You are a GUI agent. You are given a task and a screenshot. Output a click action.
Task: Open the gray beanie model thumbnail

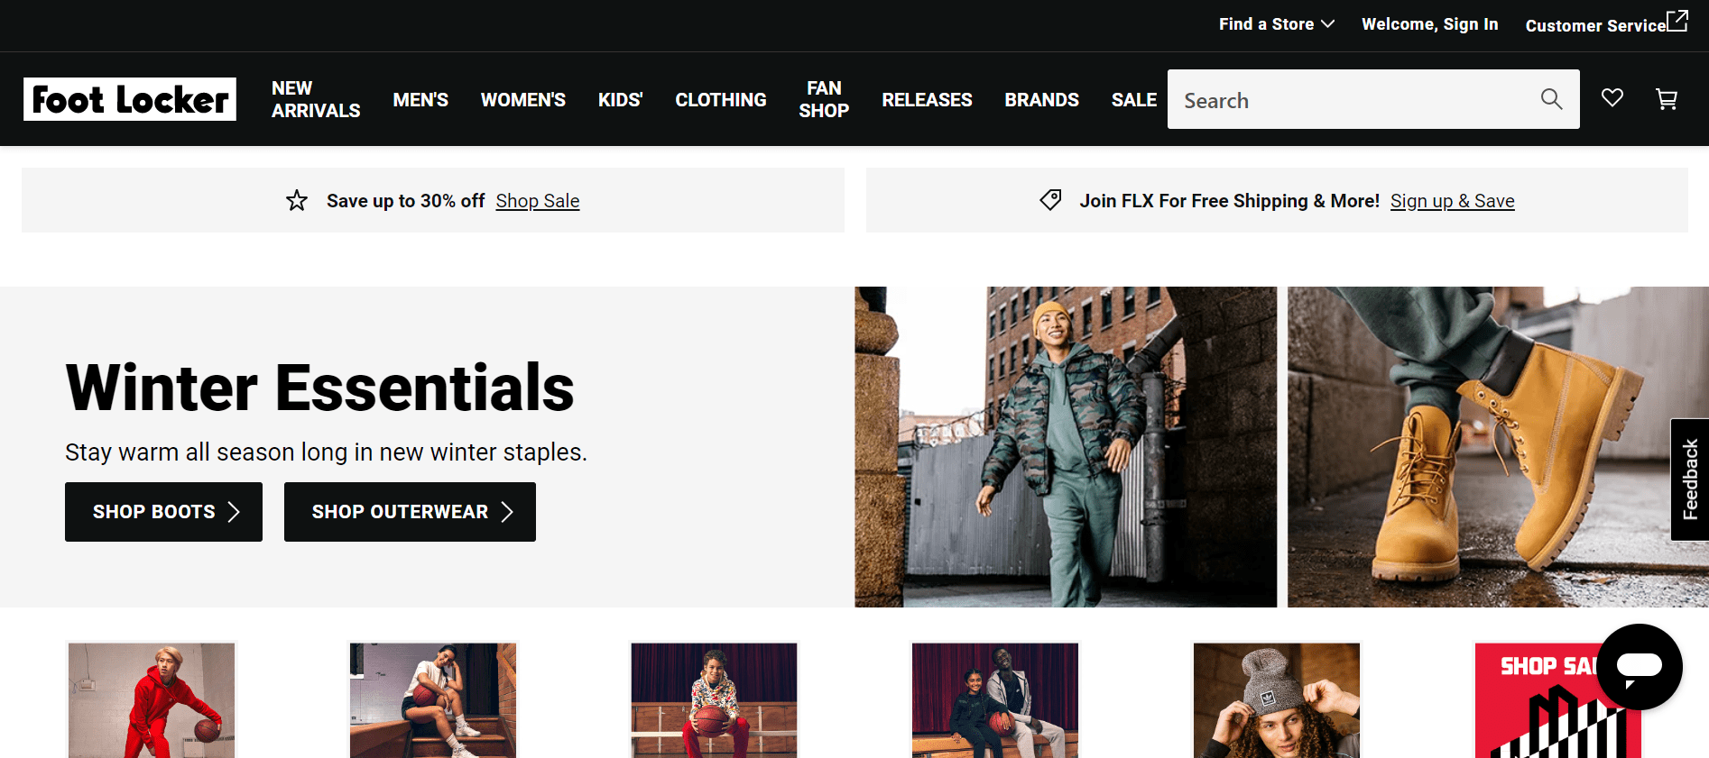pyautogui.click(x=1277, y=700)
